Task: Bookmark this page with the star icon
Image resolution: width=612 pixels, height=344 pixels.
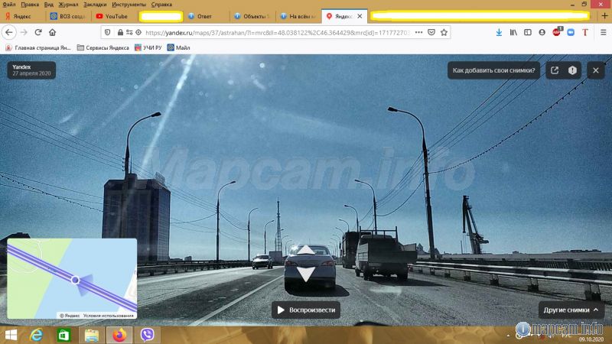Action: coord(444,32)
